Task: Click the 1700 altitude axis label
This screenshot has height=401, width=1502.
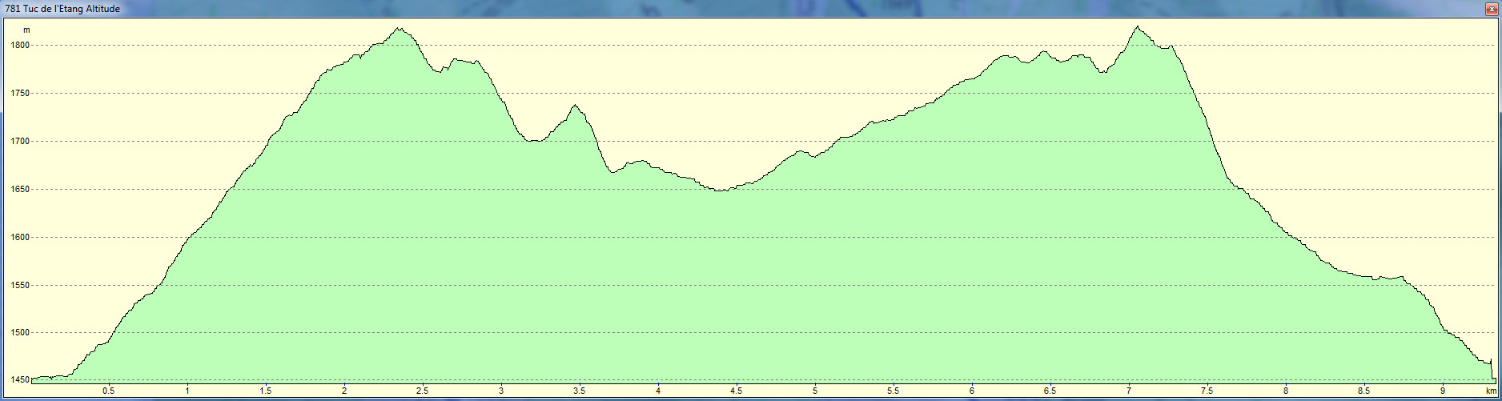Action: point(20,142)
